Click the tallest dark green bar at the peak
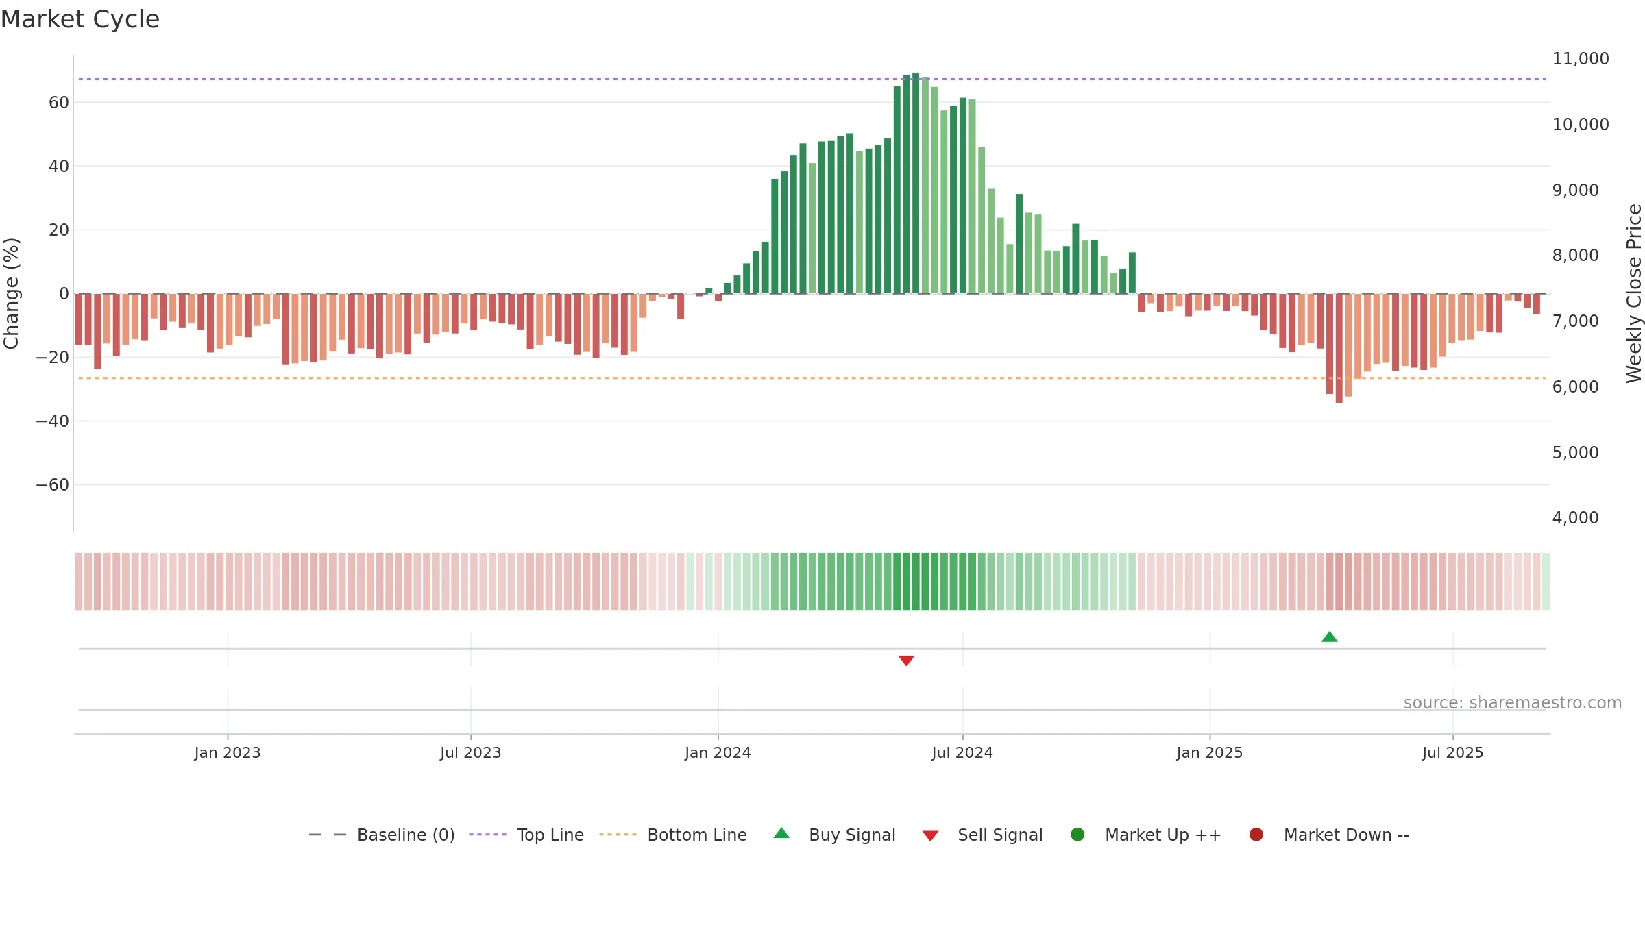This screenshot has width=1645, height=925. pos(916,183)
